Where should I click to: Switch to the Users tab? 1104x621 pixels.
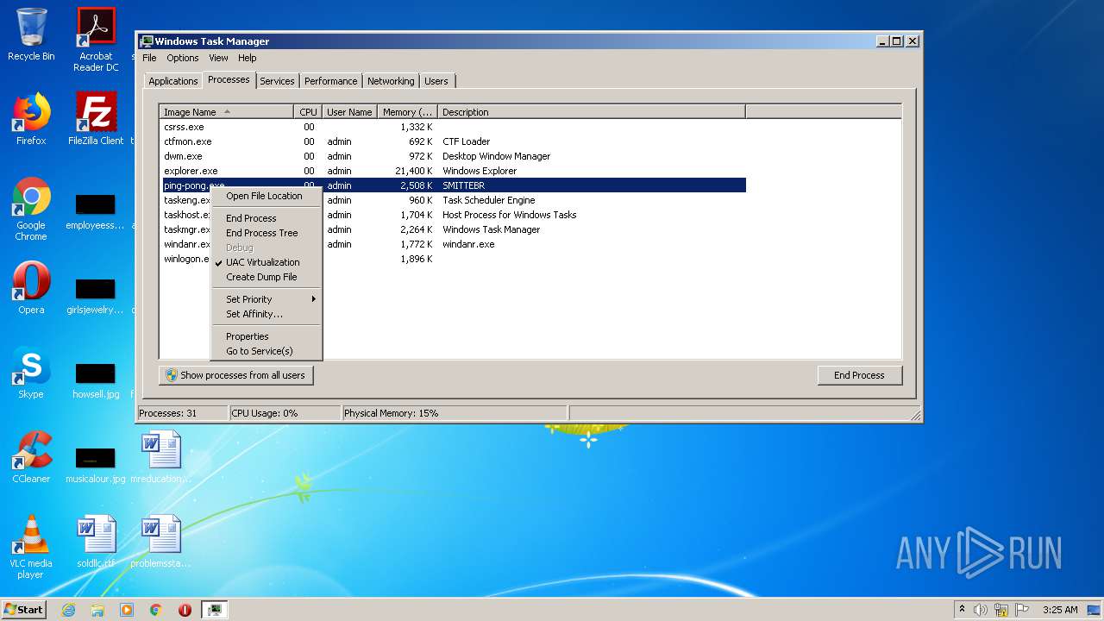436,81
